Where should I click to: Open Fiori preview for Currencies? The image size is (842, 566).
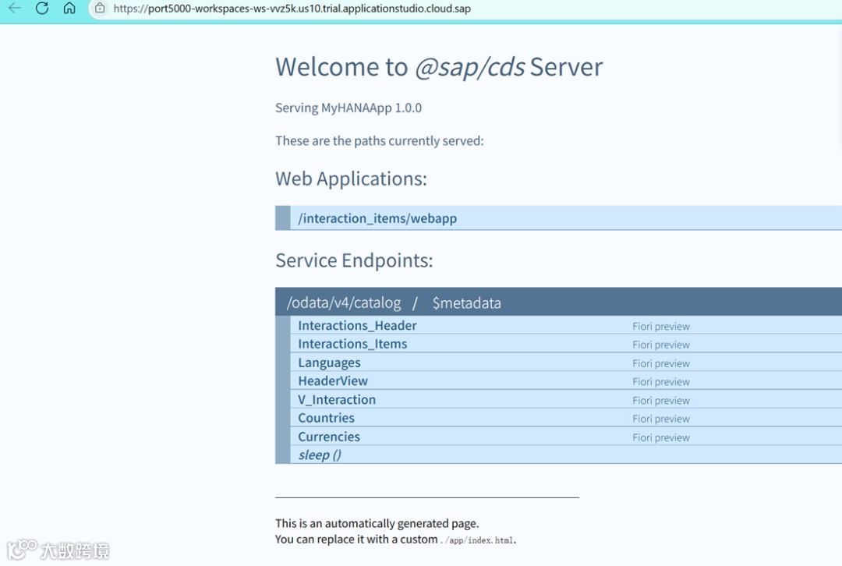point(661,437)
